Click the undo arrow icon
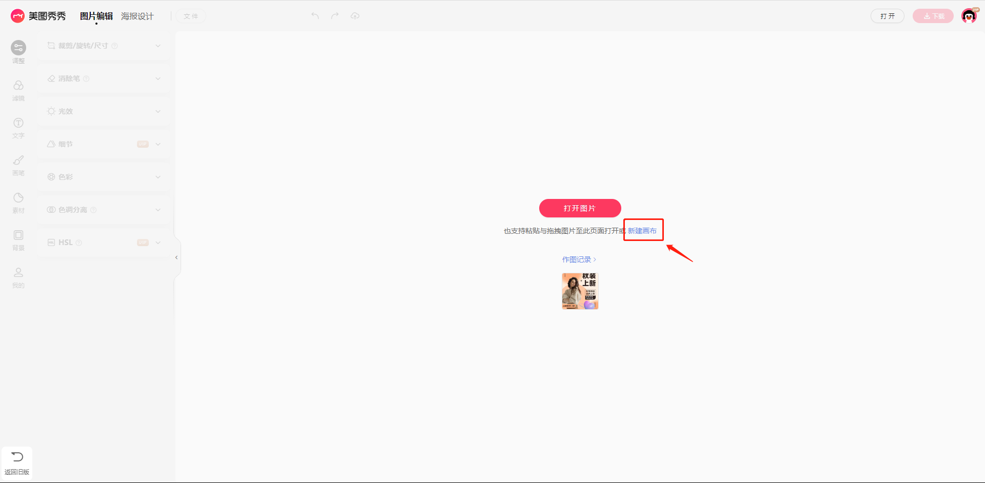Screen dimensions: 985x483 click(315, 16)
